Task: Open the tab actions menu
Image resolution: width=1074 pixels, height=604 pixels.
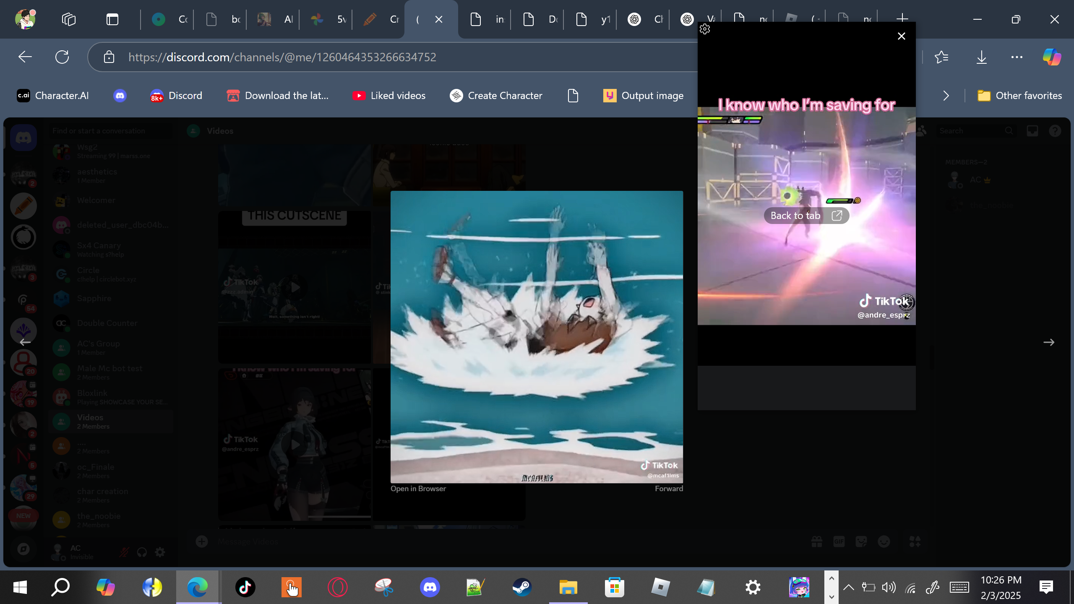Action: (112, 19)
